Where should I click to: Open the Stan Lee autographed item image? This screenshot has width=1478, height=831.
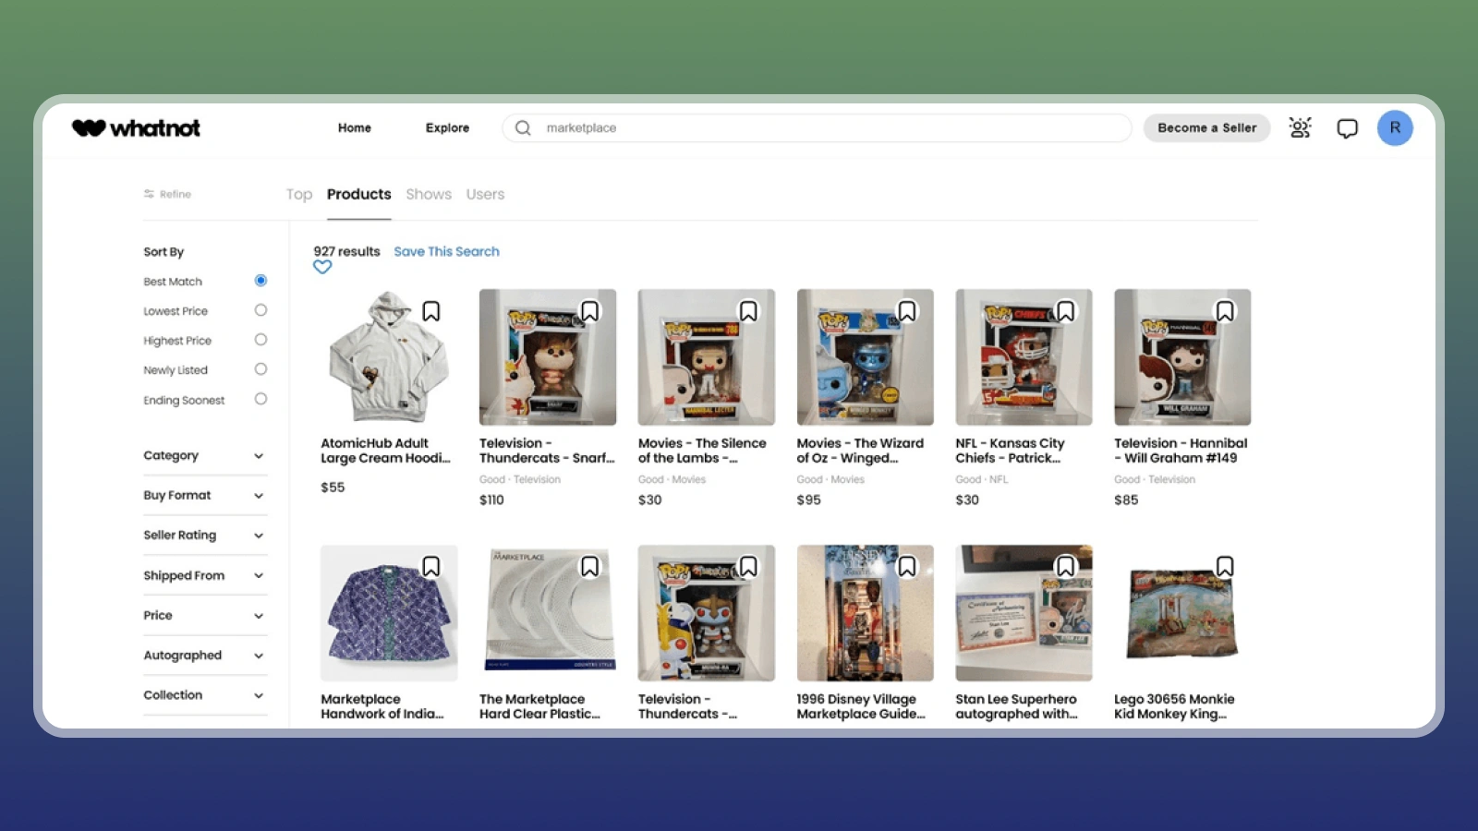1024,613
